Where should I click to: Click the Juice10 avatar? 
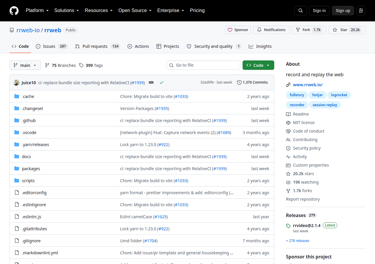(16, 83)
